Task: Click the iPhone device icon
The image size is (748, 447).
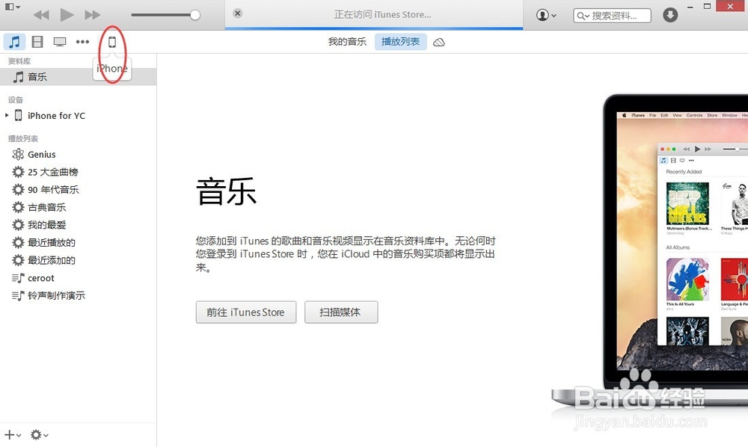Action: (x=112, y=42)
